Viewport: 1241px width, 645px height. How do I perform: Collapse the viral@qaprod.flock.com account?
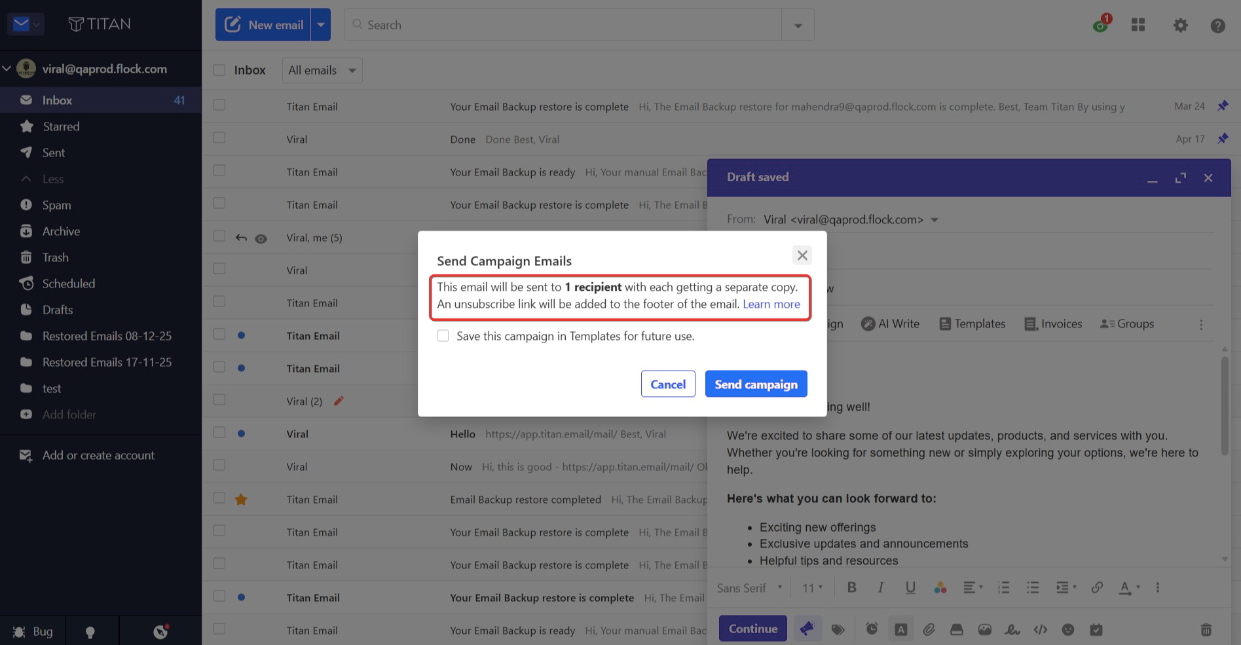(x=7, y=68)
